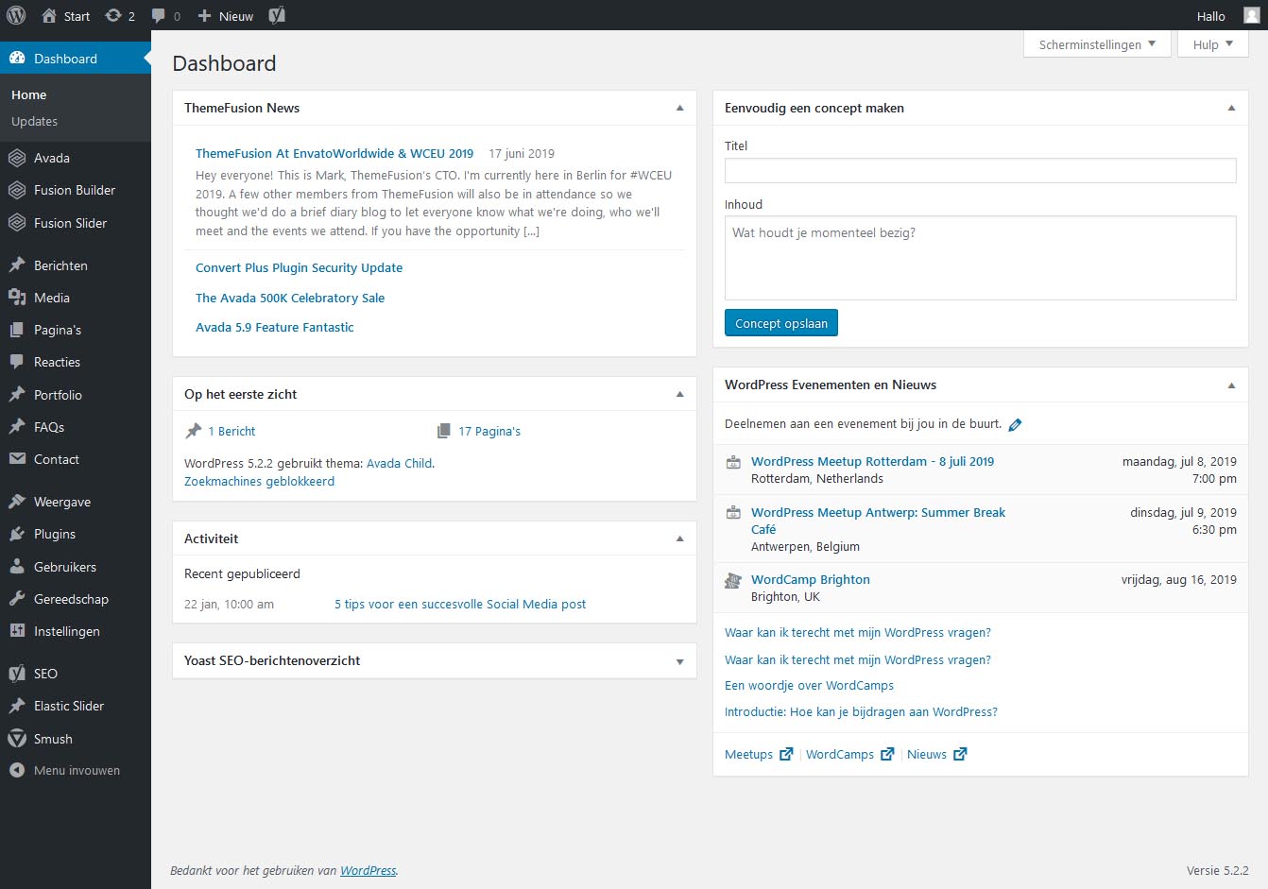Click the Gebruikers person icon
This screenshot has height=889, width=1268.
tap(17, 567)
